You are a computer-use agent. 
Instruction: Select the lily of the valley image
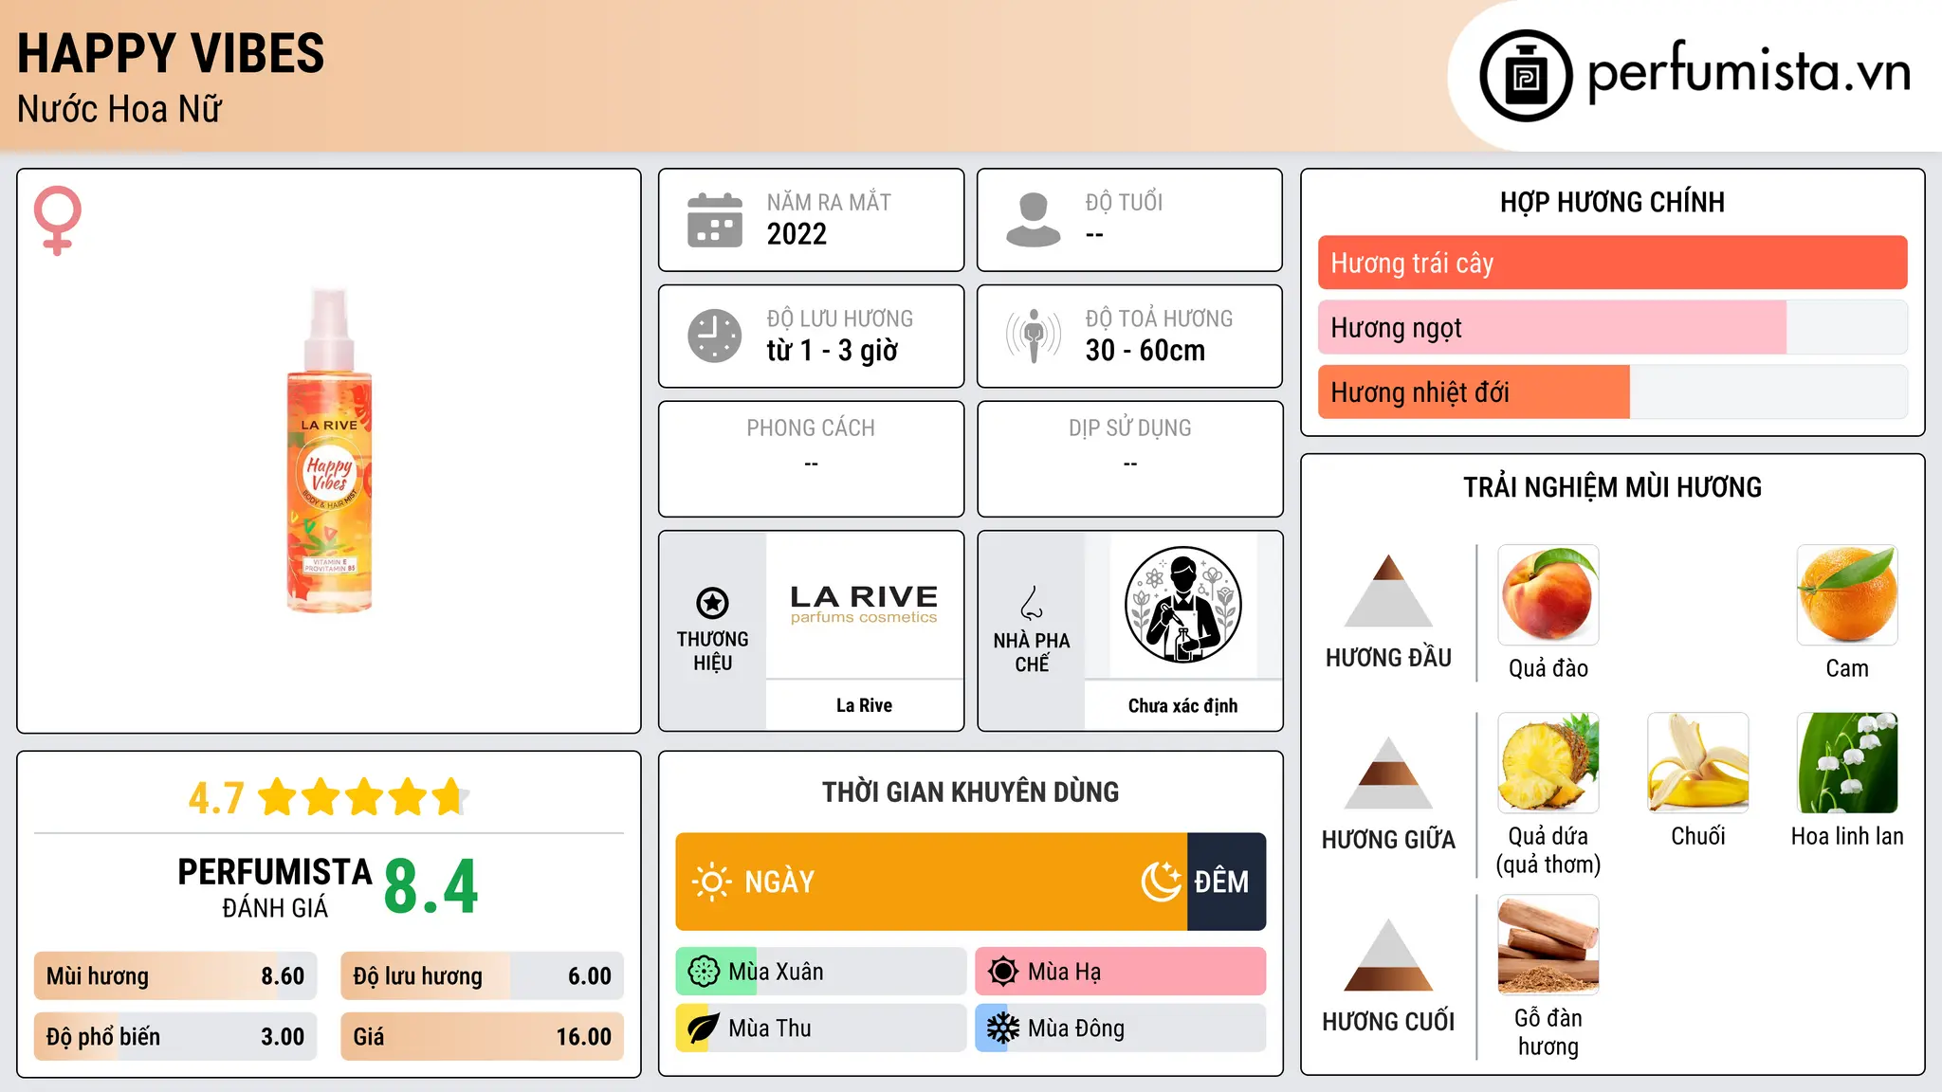[1847, 763]
